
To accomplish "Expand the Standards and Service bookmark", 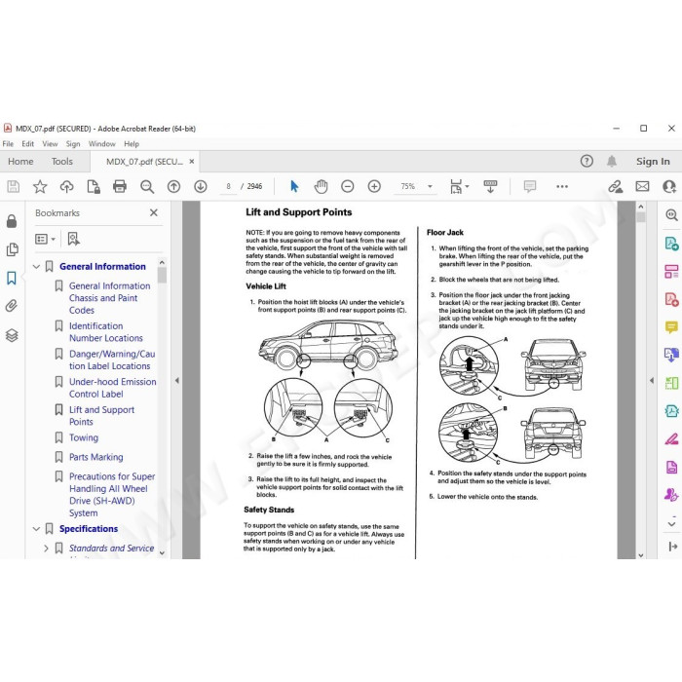I will tap(46, 549).
